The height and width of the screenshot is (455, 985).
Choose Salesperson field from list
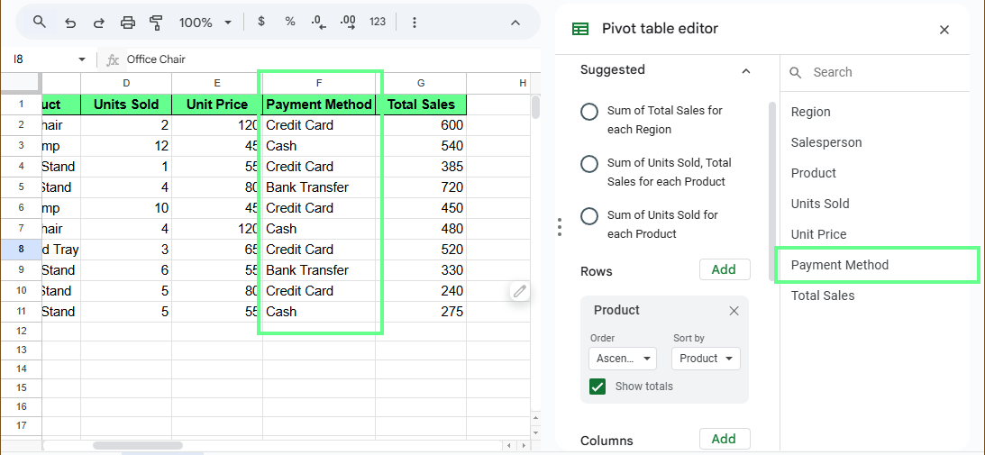pos(826,142)
